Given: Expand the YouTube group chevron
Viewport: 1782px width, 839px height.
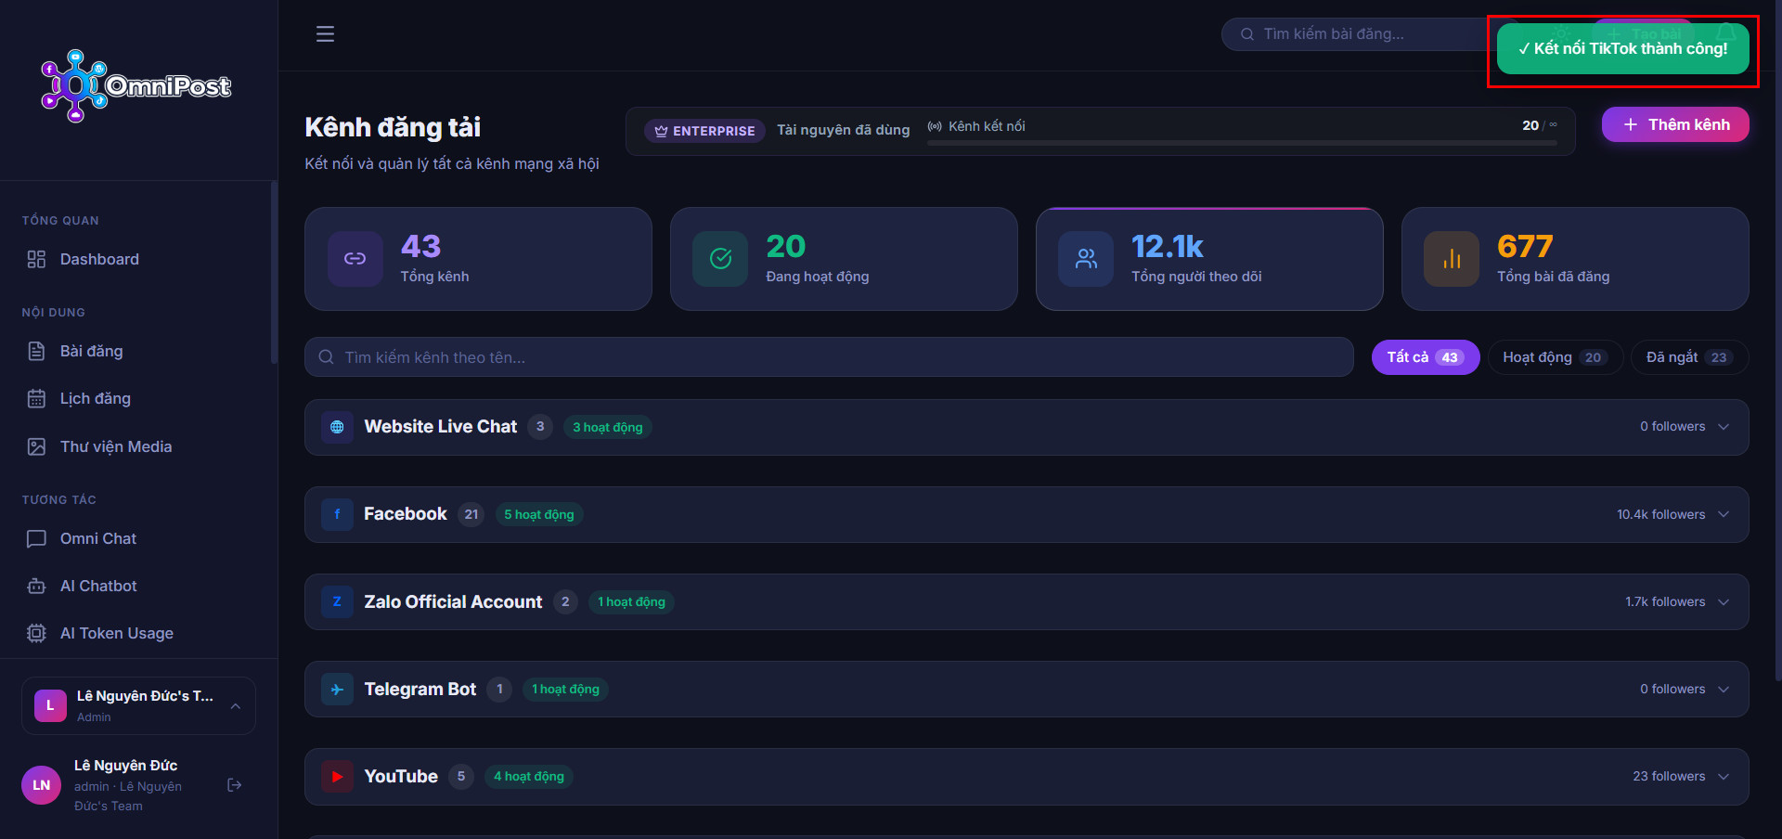Looking at the screenshot, I should click(x=1724, y=776).
